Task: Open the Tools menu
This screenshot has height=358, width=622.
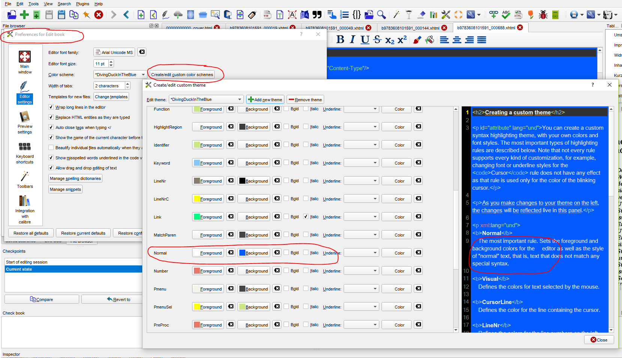Action: [x=33, y=4]
